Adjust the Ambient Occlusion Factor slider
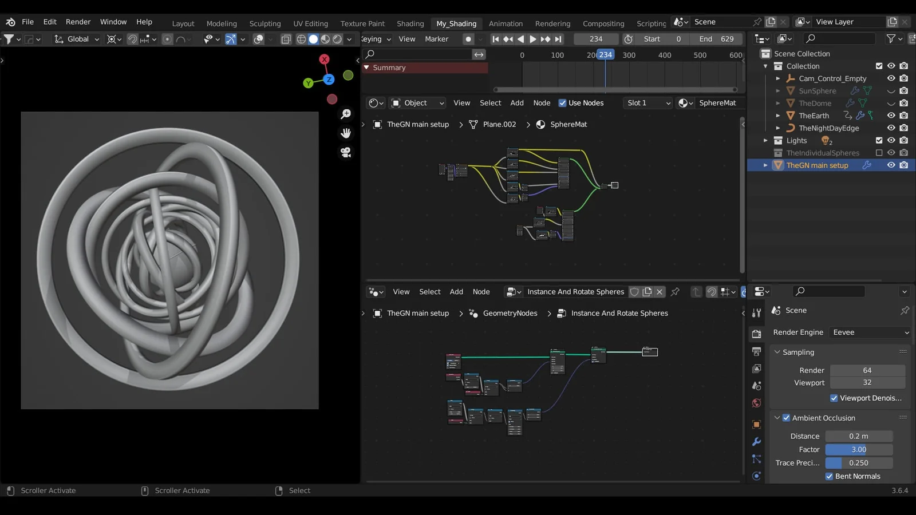Image resolution: width=916 pixels, height=515 pixels. coord(858,450)
